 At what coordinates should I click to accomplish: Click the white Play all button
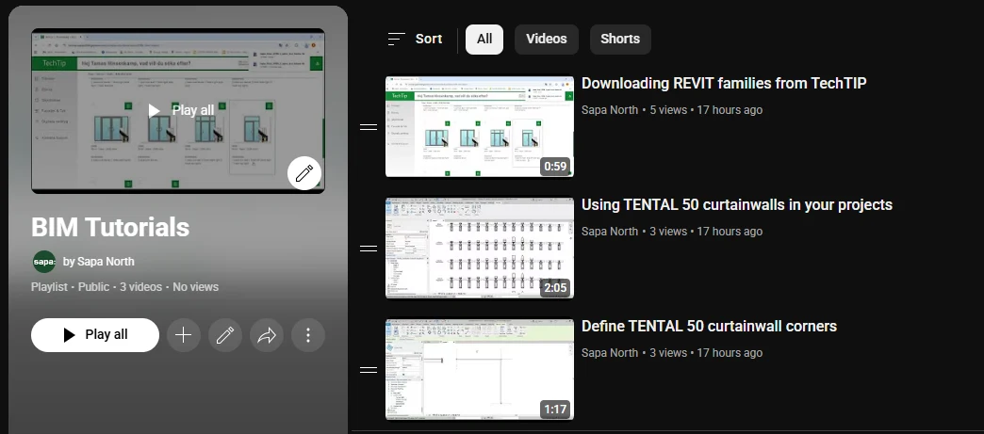pyautogui.click(x=95, y=335)
